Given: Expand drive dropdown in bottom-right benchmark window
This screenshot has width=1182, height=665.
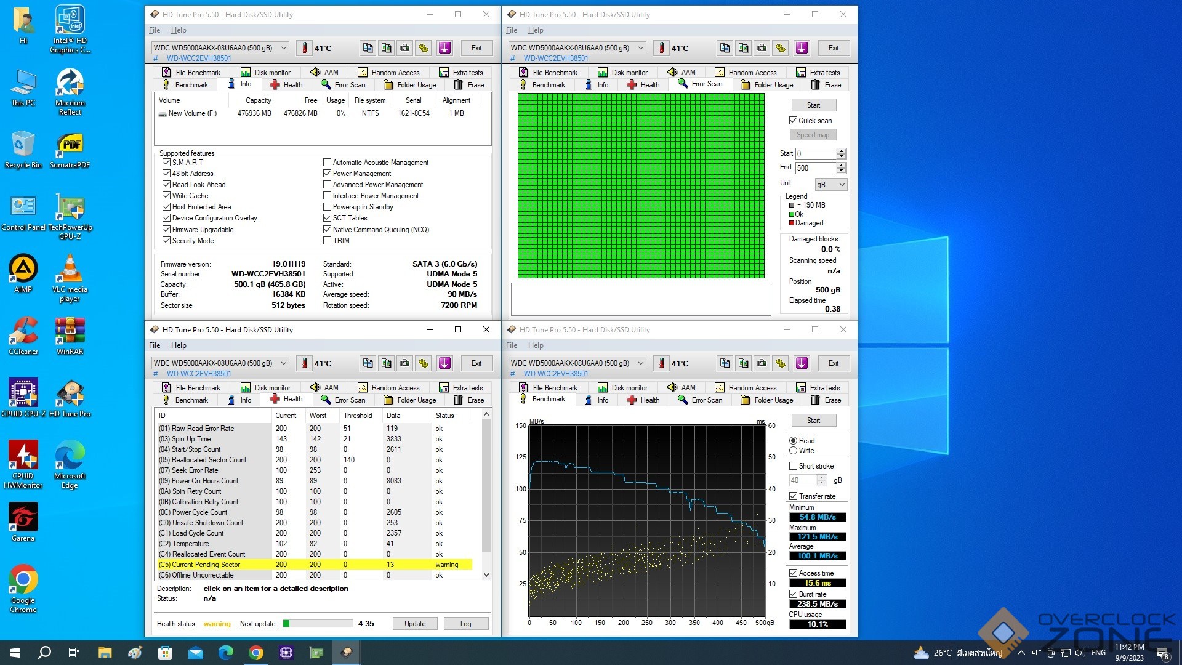Looking at the screenshot, I should coord(641,363).
